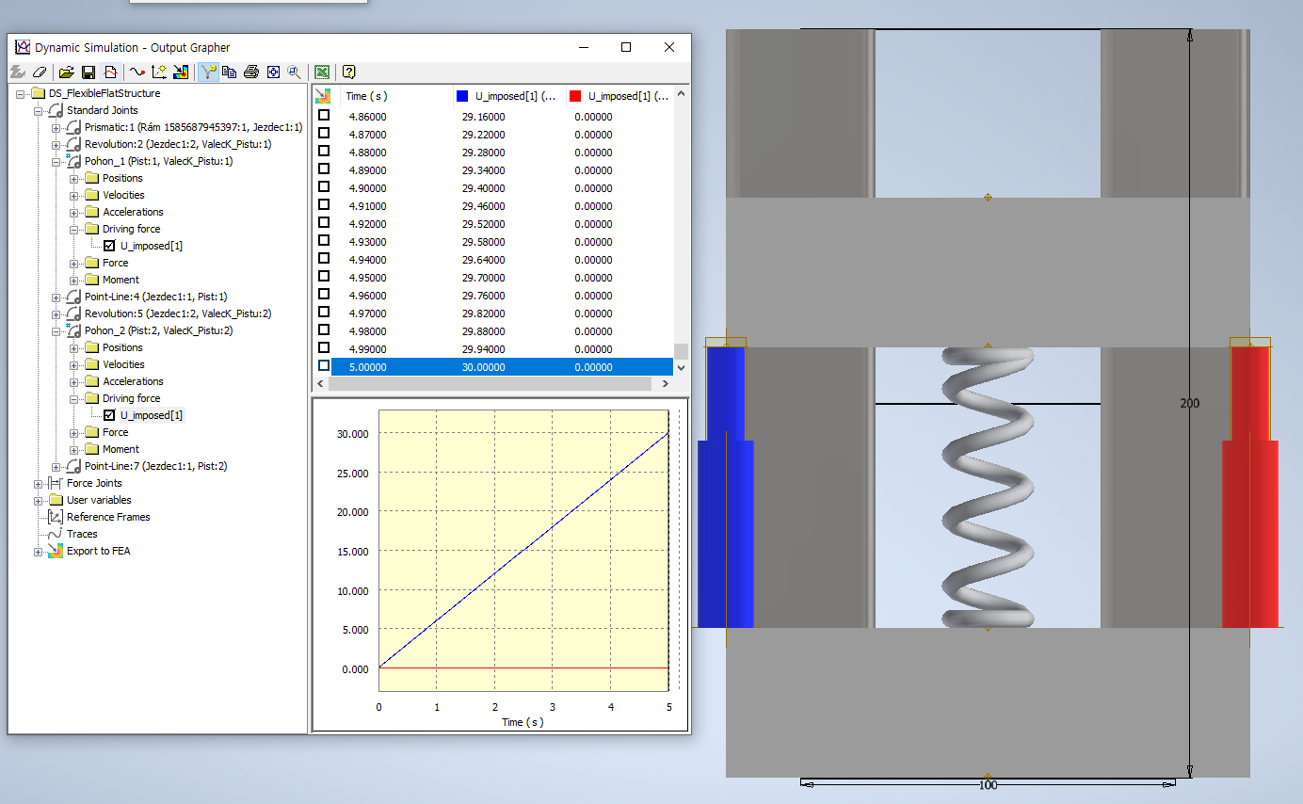Expand the Revolution:5 joint node

point(56,314)
